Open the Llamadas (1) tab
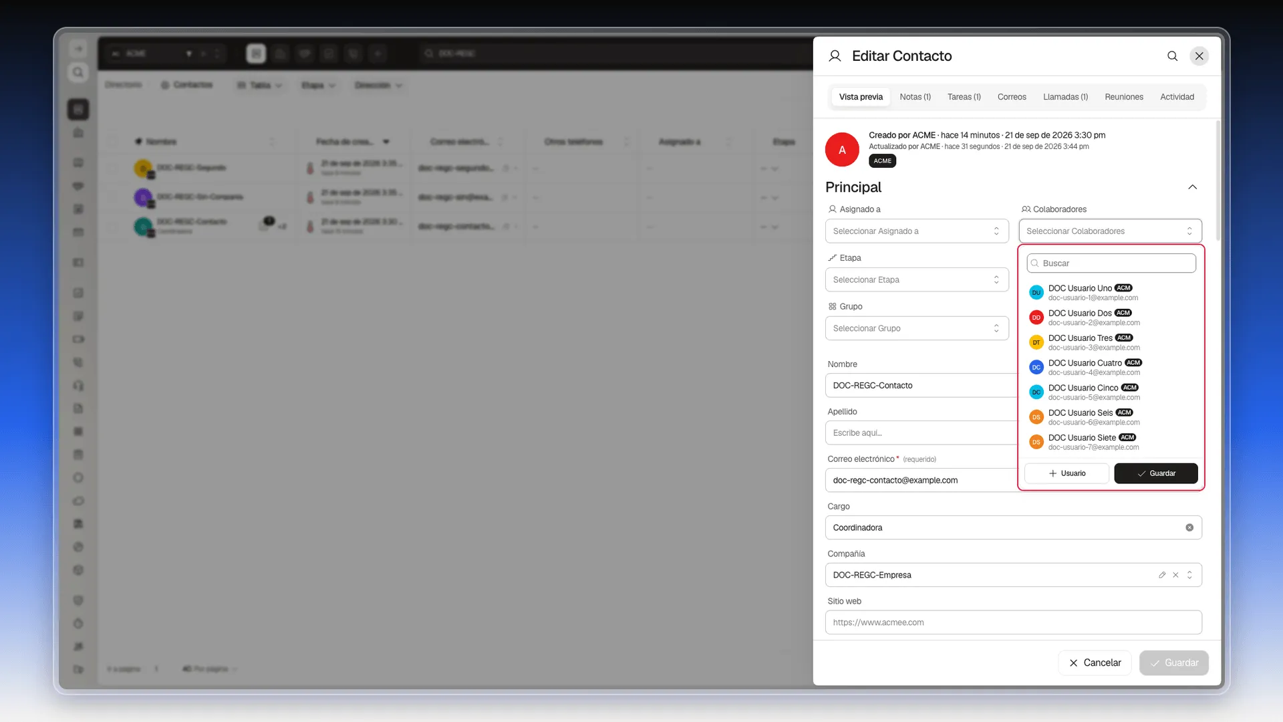 pos(1065,97)
